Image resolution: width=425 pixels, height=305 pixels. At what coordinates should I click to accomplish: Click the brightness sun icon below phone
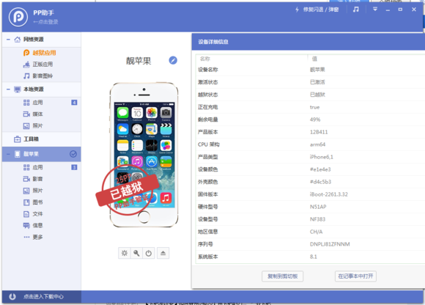point(125,253)
